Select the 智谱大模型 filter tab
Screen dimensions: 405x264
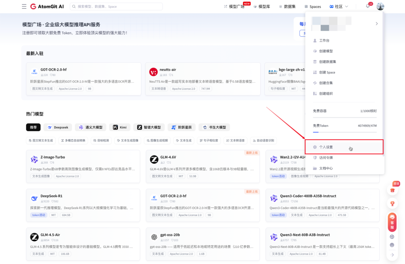(149, 127)
